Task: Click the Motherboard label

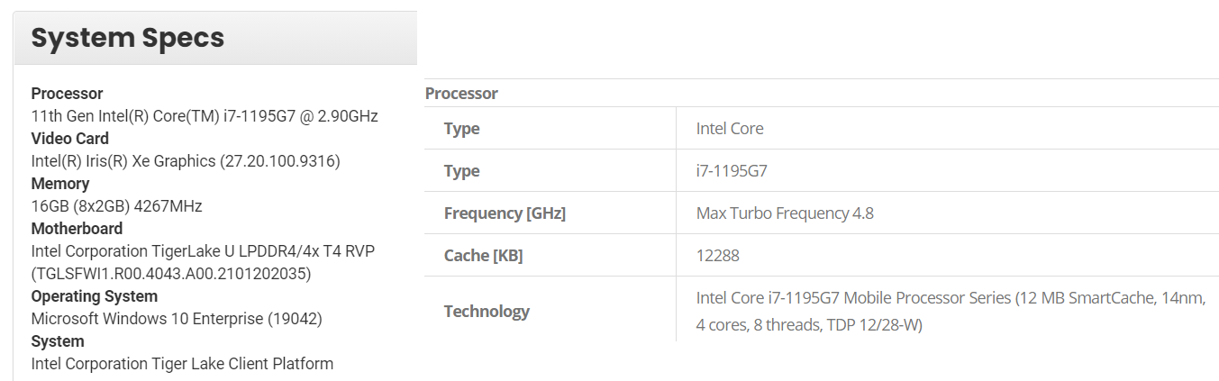Action: click(77, 229)
